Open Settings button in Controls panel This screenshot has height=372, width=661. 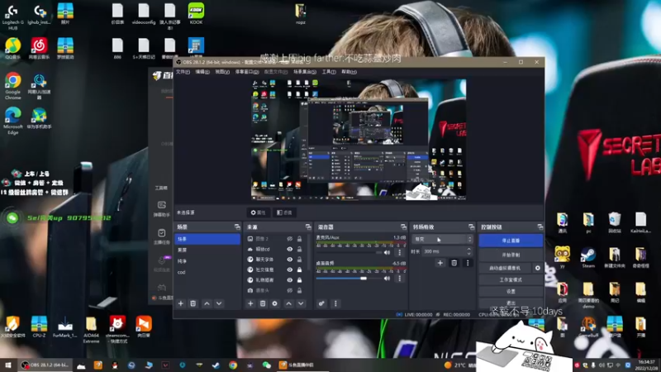tap(511, 292)
